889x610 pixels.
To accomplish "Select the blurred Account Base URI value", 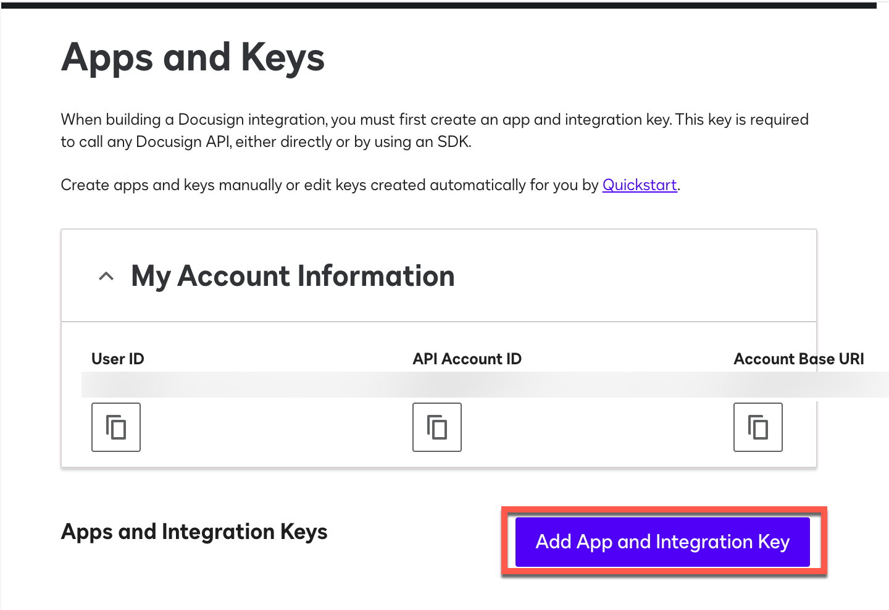I will coord(803,385).
